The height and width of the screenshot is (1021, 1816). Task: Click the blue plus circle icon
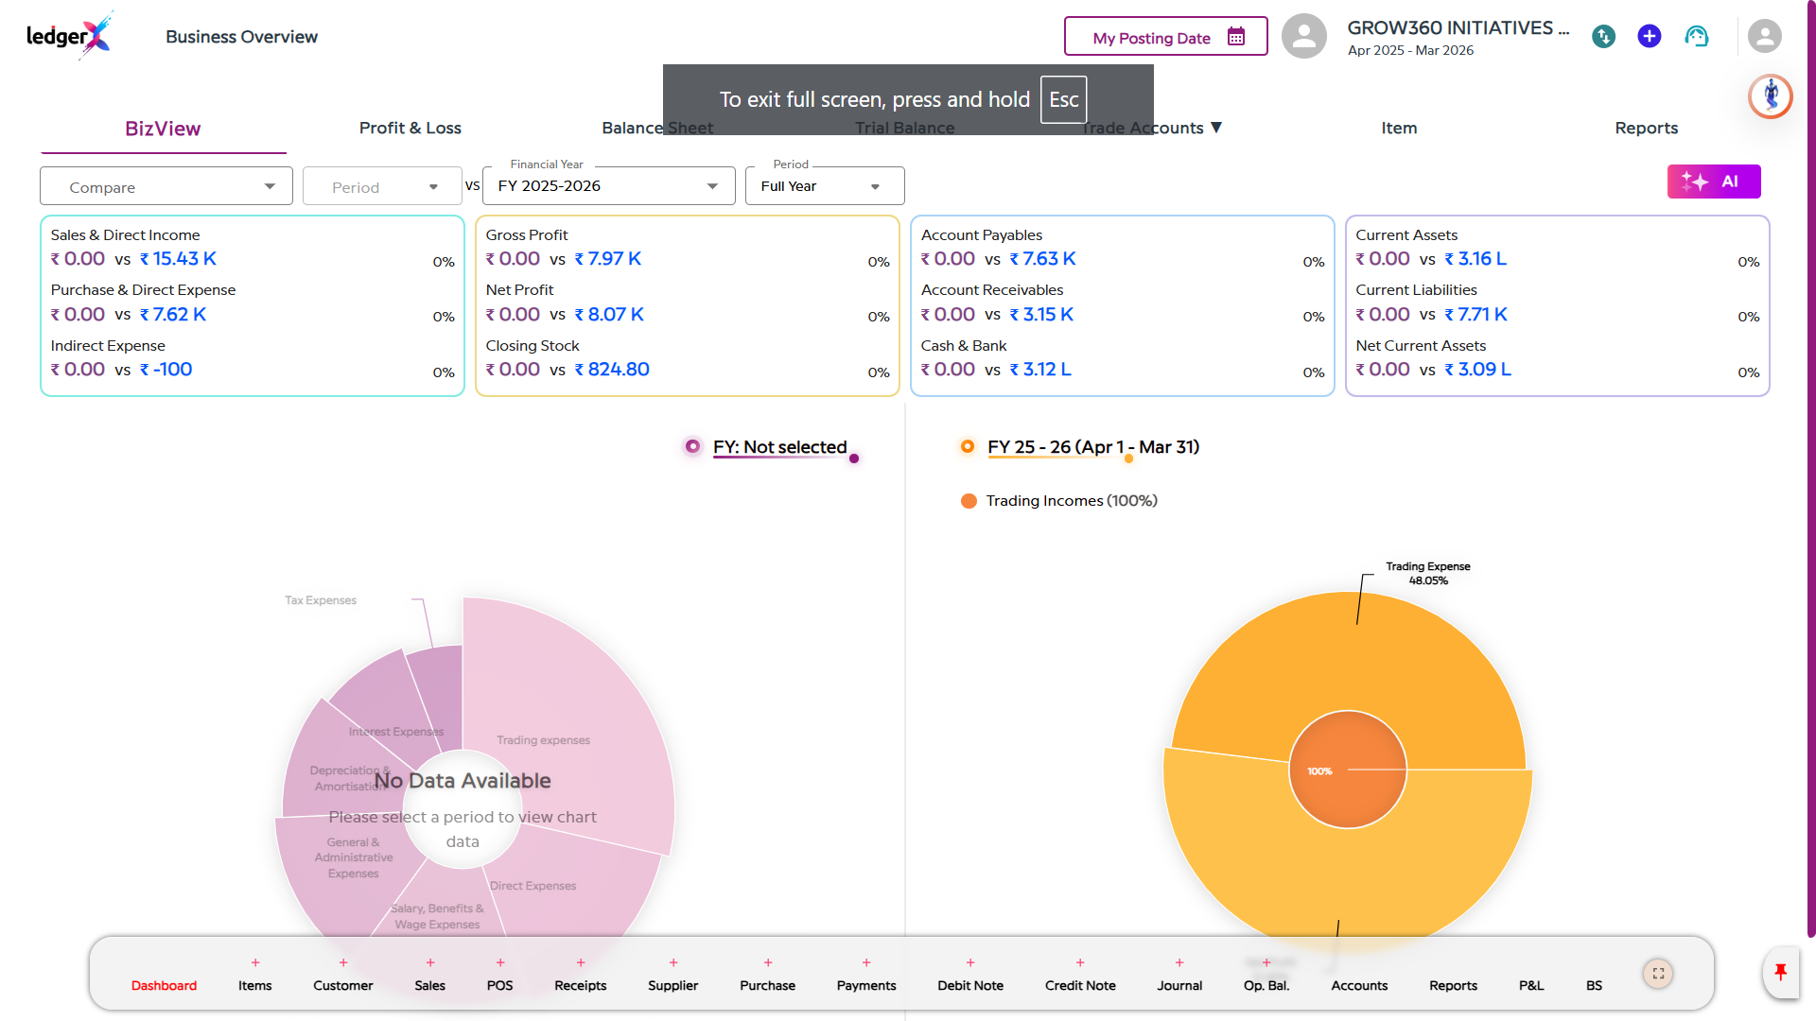pos(1650,36)
